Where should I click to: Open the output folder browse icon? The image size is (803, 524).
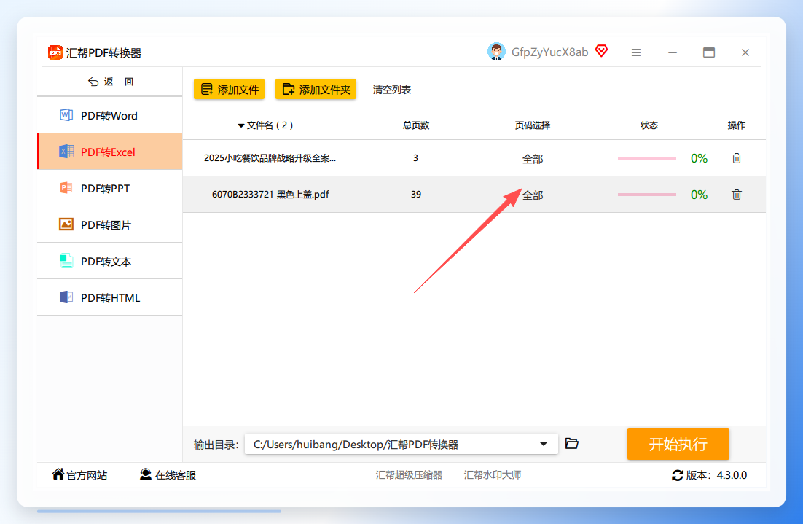[571, 444]
